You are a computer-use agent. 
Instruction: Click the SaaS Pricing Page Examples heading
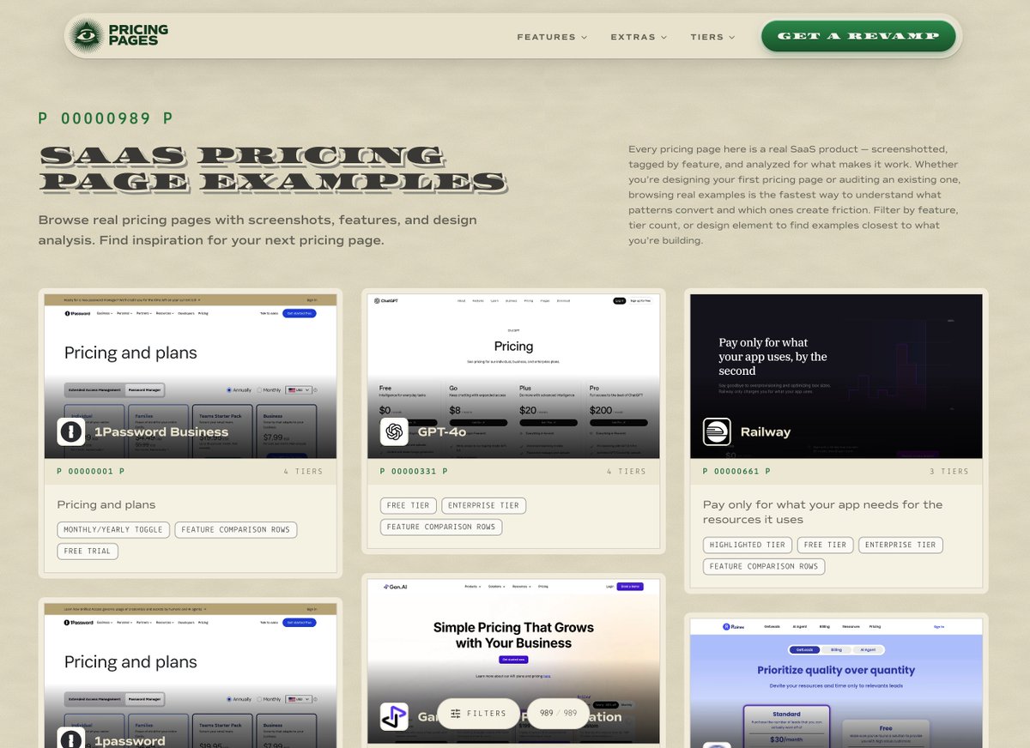pos(273,168)
